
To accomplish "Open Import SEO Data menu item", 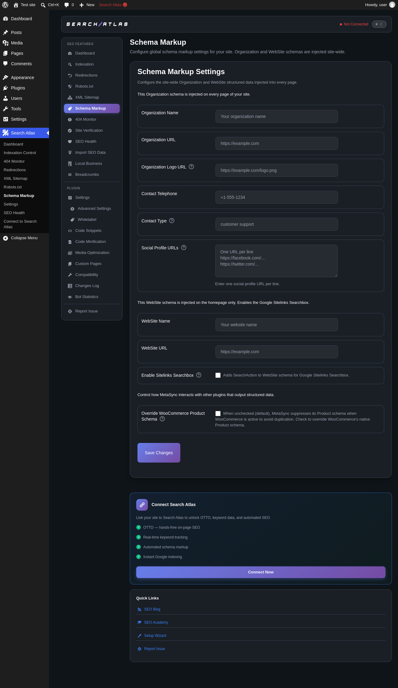I will click(x=92, y=153).
